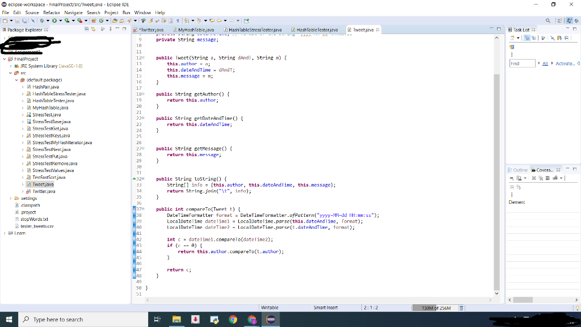Open dropdown next to New Task icon

(518, 38)
